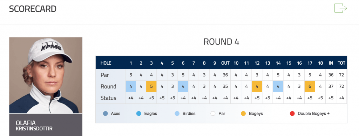The image size is (359, 136).
Task: Click the ROUND 4 title
Action: click(x=221, y=42)
